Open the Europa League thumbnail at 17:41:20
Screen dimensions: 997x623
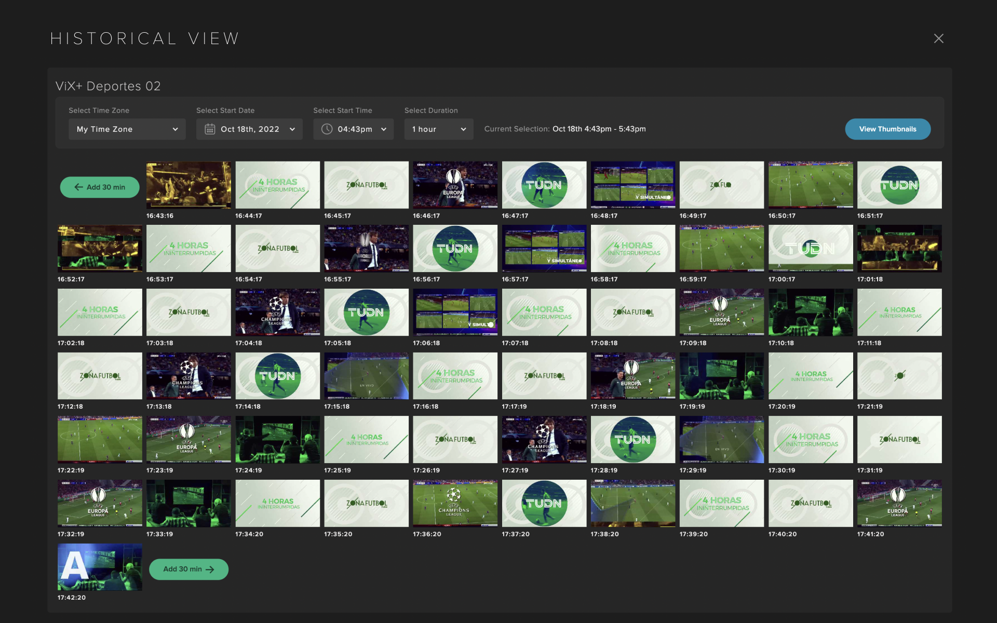[x=899, y=504]
